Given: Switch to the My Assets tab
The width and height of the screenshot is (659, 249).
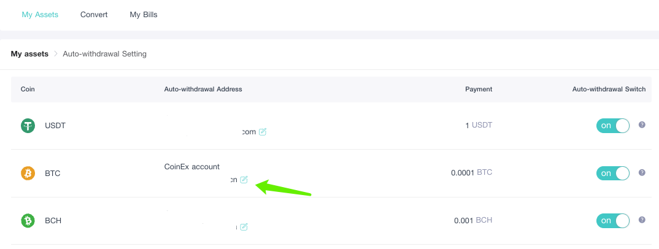Looking at the screenshot, I should 40,15.
